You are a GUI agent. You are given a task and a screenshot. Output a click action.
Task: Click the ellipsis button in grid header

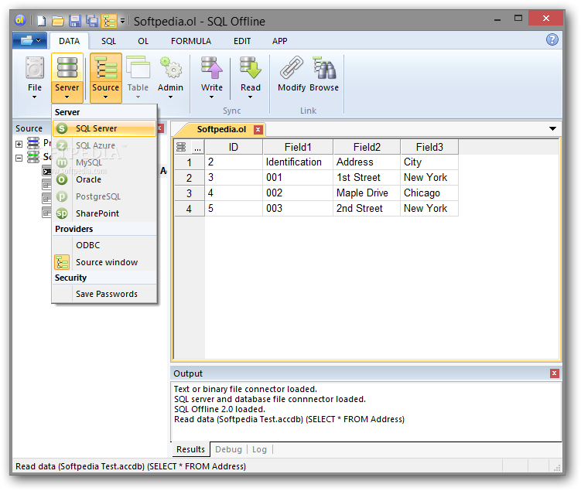pos(197,147)
